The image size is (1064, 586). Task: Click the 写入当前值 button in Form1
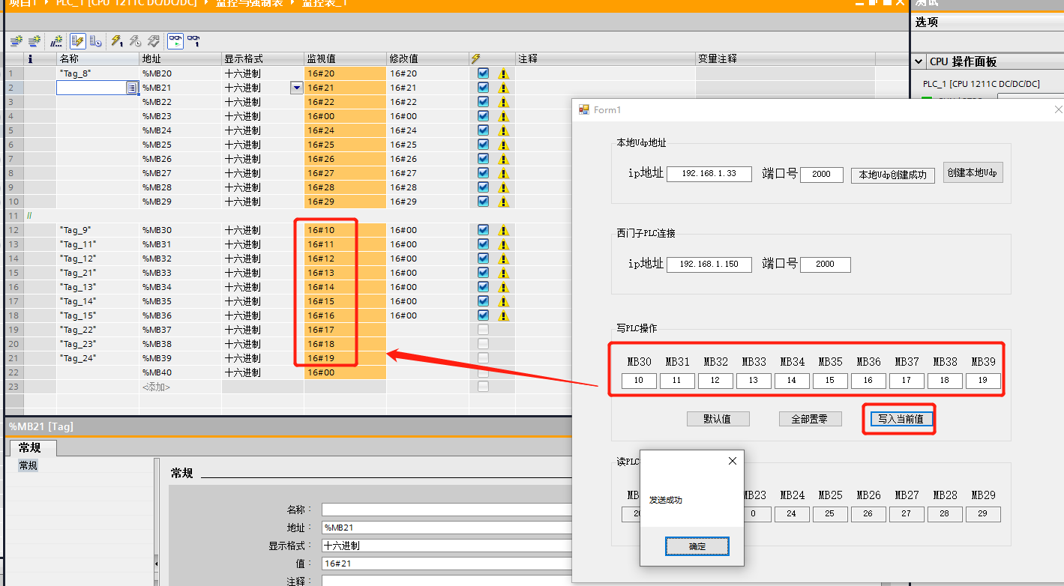pos(901,419)
